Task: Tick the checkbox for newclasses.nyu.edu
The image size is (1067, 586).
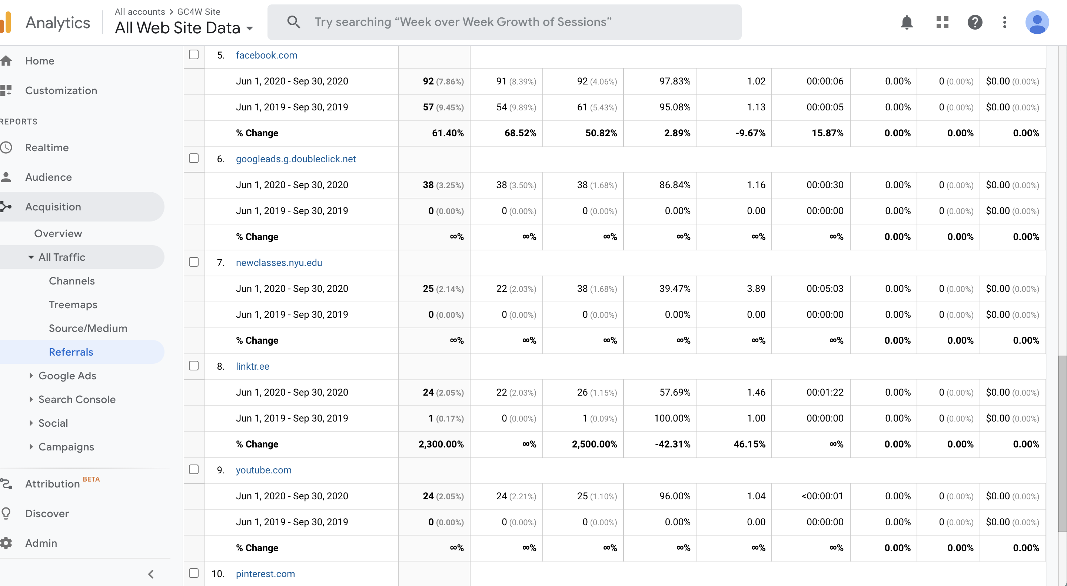Action: [193, 262]
